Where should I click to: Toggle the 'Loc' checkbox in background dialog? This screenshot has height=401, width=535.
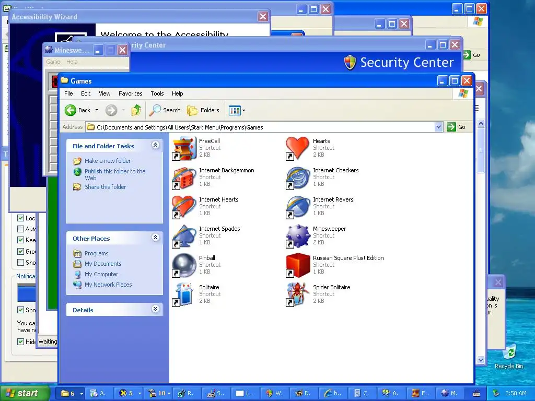[20, 218]
